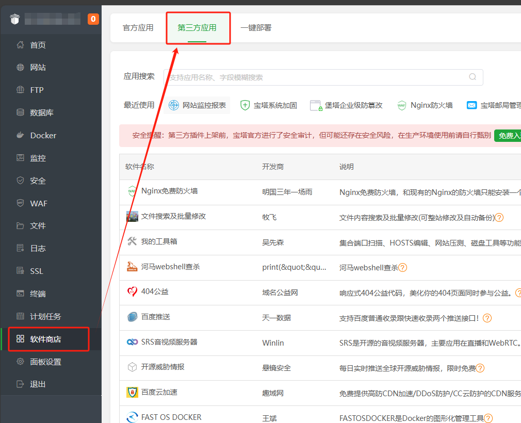Viewport: 521px width, 423px height.
Task: Open the Nginx免费防火墙 plugin name
Action: tap(170, 191)
